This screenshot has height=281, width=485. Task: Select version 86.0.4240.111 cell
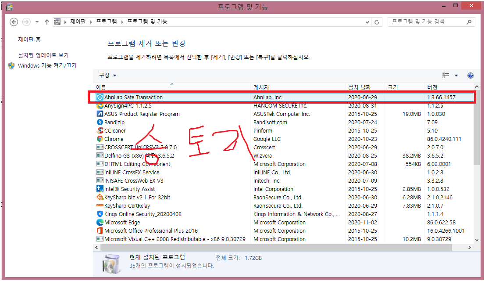pos(444,139)
